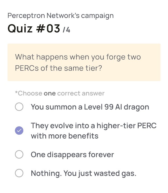The height and width of the screenshot is (193, 168).
Task: Click the '*Choose one correct answer' hint
Action: (x=60, y=93)
